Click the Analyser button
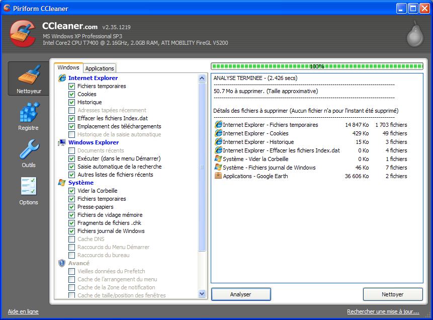 241,294
